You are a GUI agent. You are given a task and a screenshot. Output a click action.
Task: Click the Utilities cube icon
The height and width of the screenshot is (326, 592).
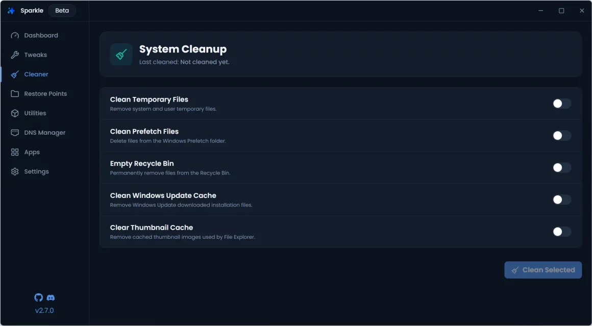(15, 113)
